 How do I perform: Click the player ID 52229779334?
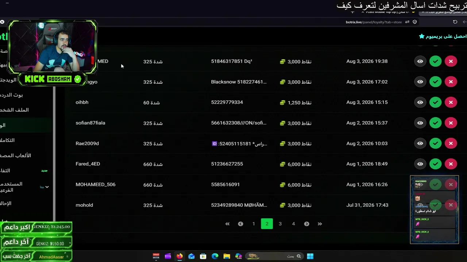tap(227, 102)
